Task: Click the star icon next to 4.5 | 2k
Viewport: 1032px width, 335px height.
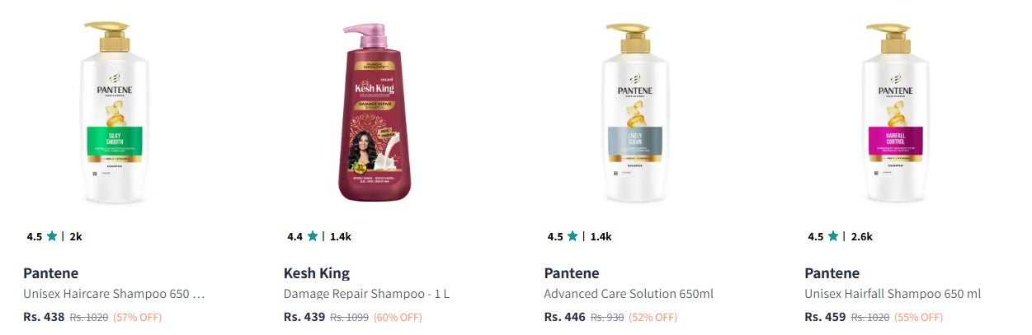Action: click(x=52, y=236)
